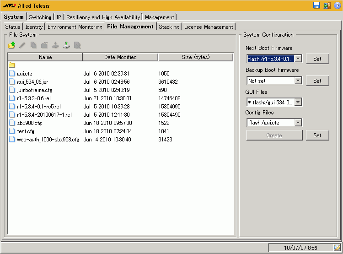Select the test.cfg file name
This screenshot has height=254, width=343.
(x=26, y=131)
